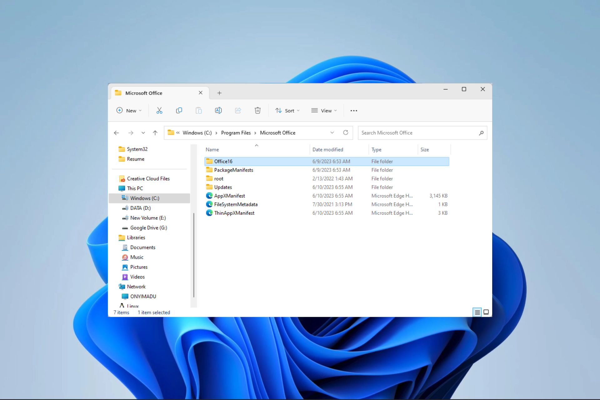Viewport: 600px width, 400px height.
Task: Click the Paste clipboard icon
Action: (199, 111)
